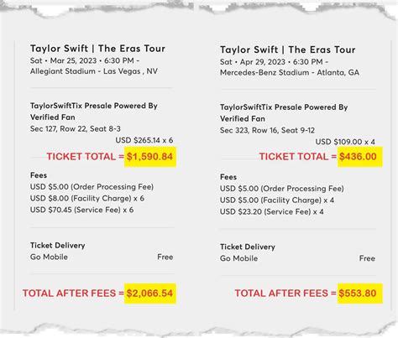Click the $8.00 Facility Charge line
398x338 pixels.
tap(87, 199)
